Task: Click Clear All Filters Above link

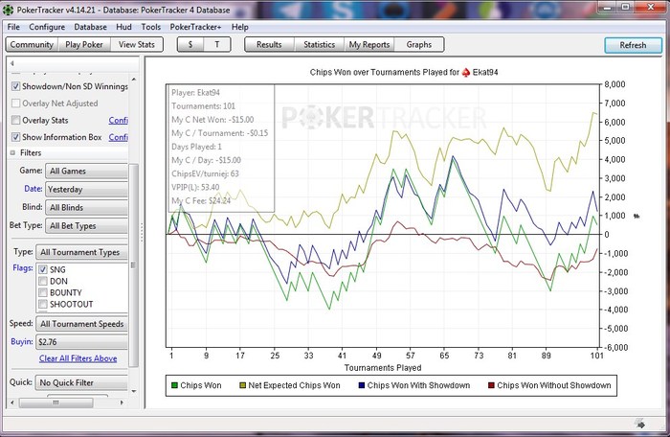Action: [78, 358]
